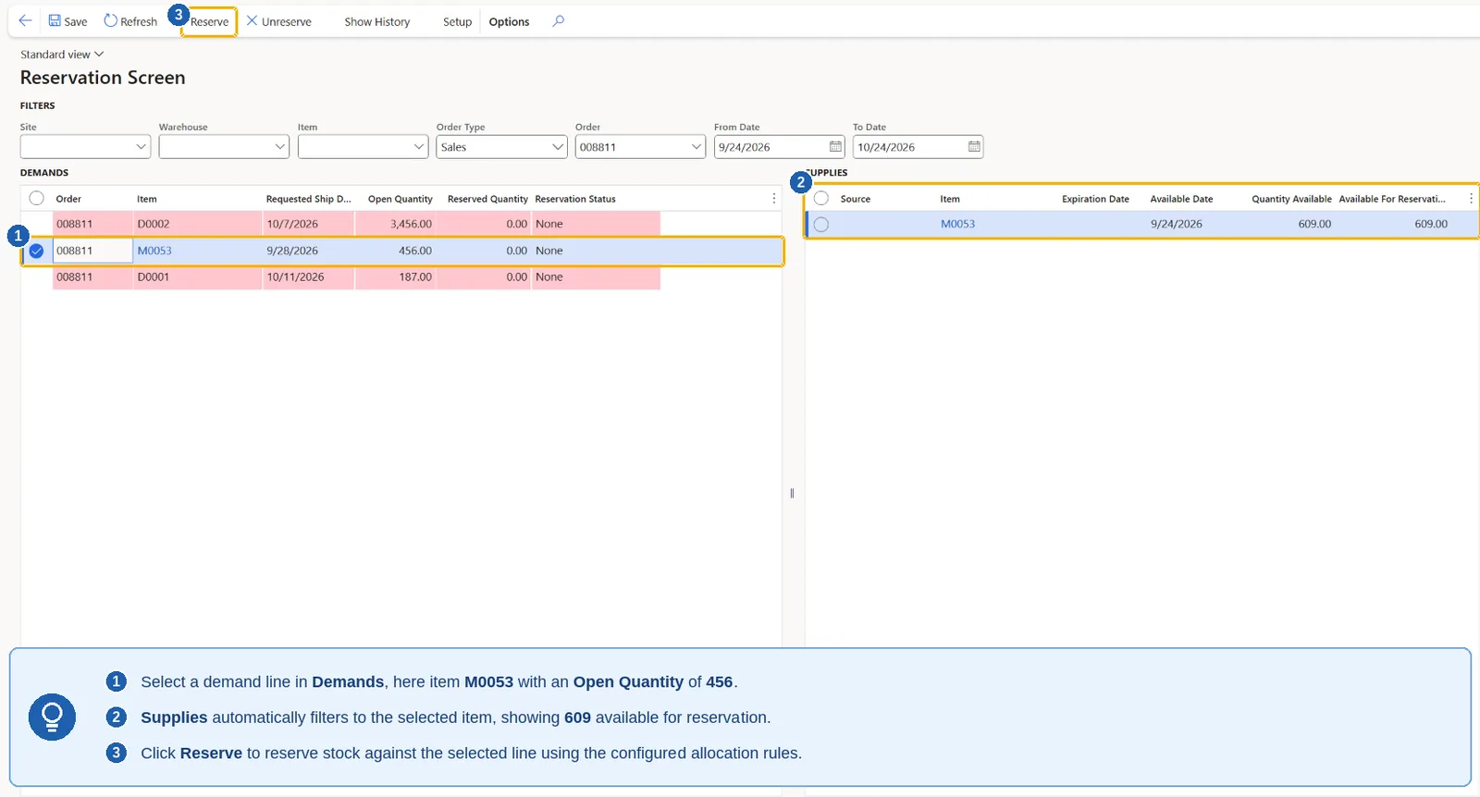Click the search magnifier icon in toolbar
The height and width of the screenshot is (797, 1480).
(x=558, y=20)
